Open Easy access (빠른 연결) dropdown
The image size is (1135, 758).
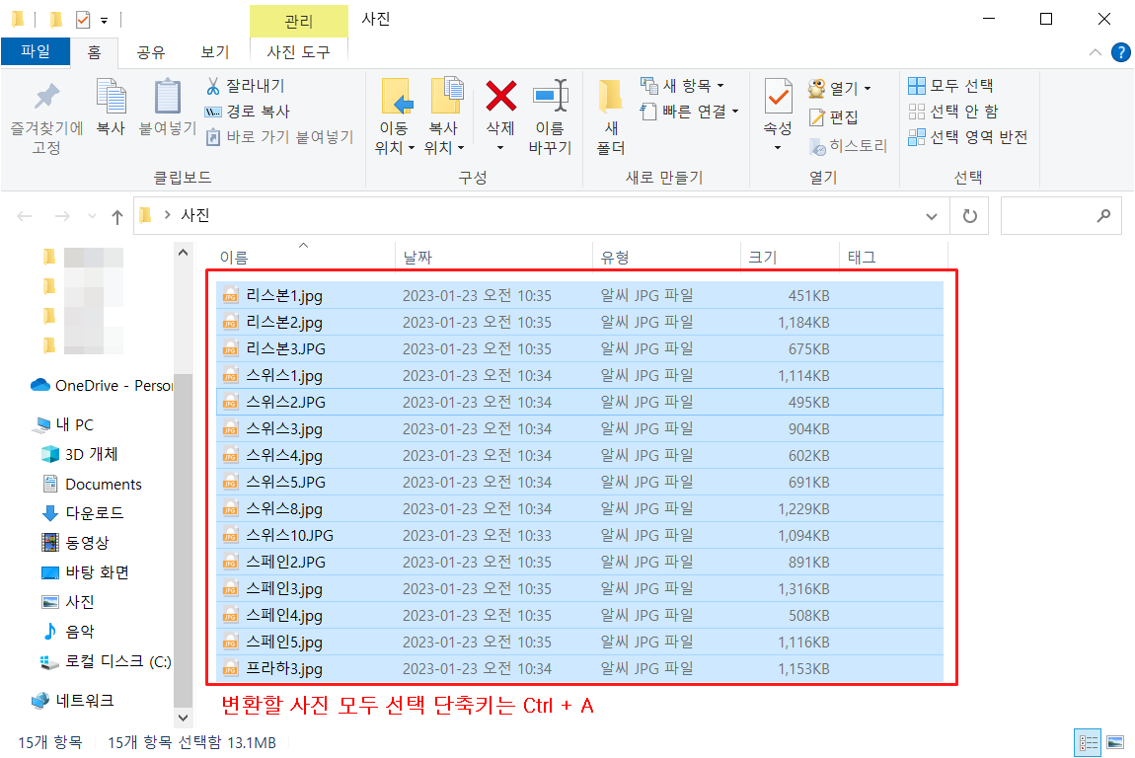pyautogui.click(x=690, y=112)
